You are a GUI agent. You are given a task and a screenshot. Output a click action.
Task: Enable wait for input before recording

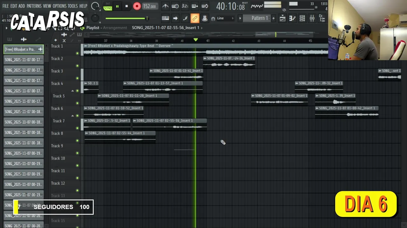click(175, 6)
